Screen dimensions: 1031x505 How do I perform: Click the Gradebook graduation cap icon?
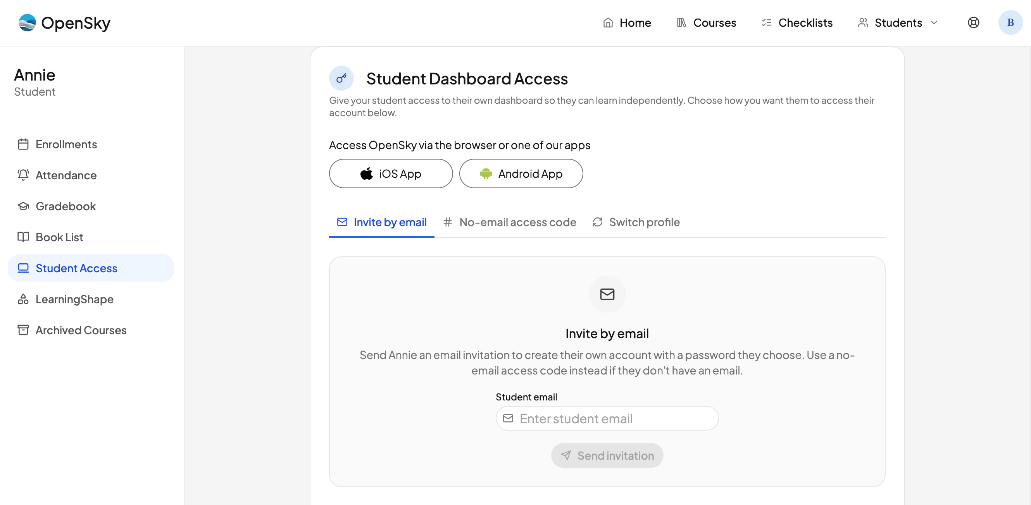[x=23, y=206]
